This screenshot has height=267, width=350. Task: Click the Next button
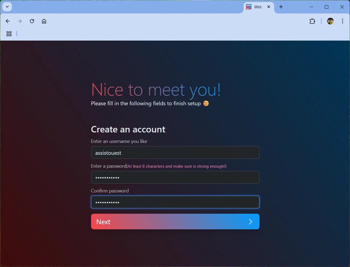(175, 222)
